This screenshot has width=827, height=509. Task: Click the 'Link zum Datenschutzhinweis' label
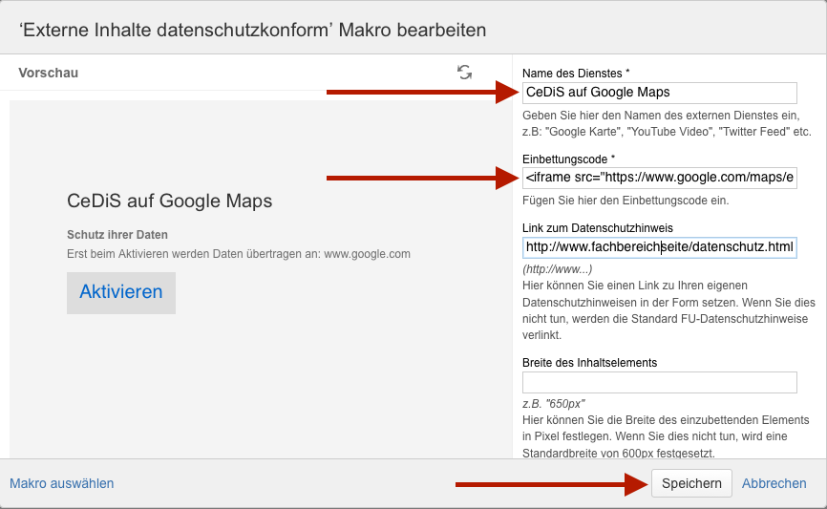(598, 228)
